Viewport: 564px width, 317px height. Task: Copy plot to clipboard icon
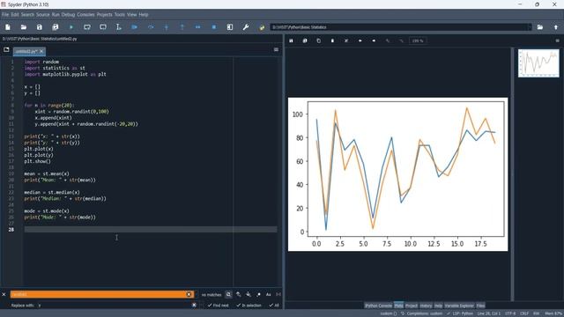coord(318,41)
